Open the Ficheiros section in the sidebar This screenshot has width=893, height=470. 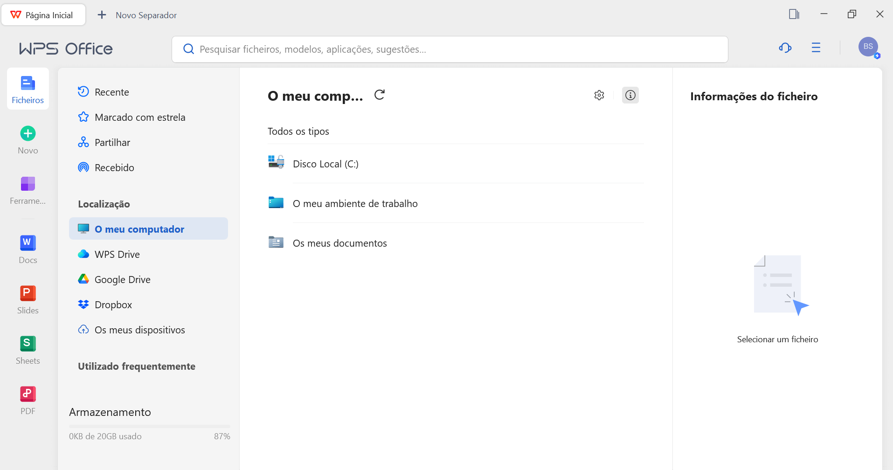(28, 89)
